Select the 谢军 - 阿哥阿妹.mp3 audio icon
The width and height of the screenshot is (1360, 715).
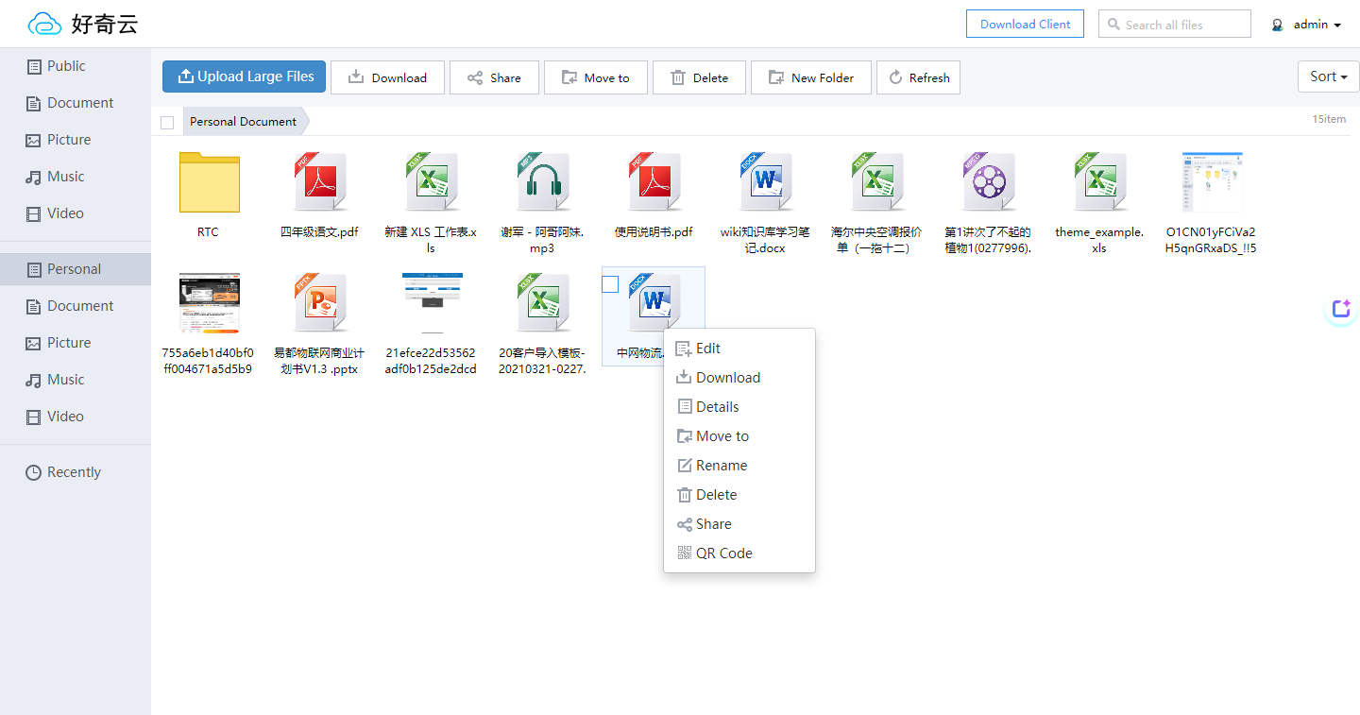click(543, 182)
